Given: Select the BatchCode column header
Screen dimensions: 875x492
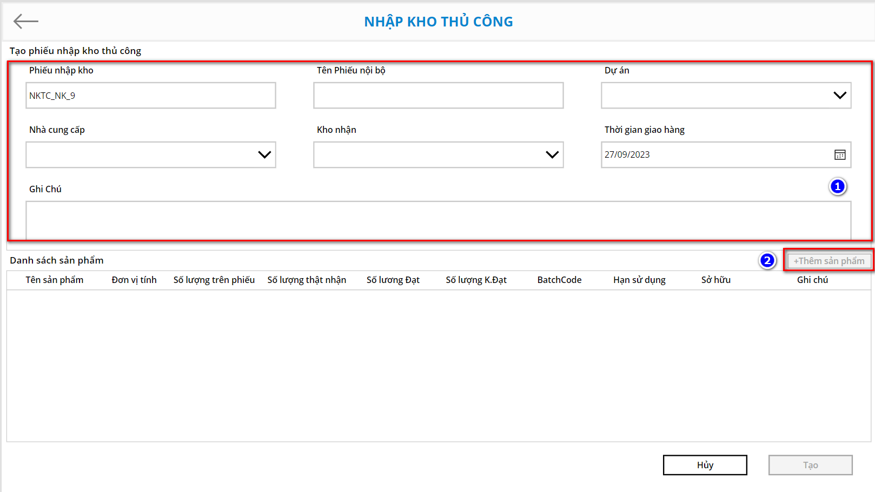Looking at the screenshot, I should 560,280.
